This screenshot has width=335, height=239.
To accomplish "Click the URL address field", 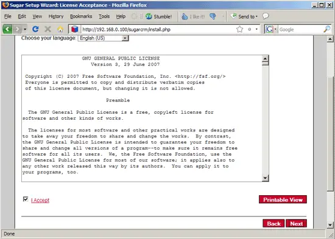I will (x=158, y=29).
